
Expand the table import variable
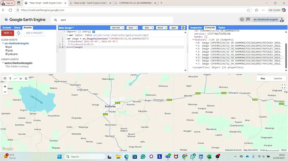(67, 35)
